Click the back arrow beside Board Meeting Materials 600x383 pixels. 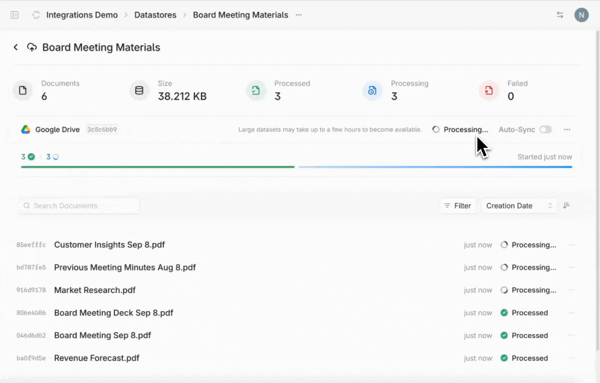coord(16,47)
